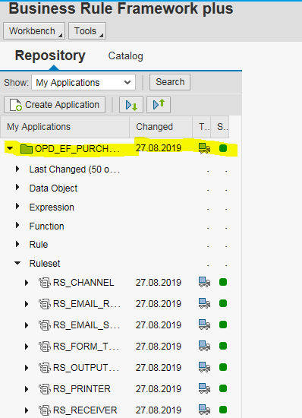The width and height of the screenshot is (302, 418).
Task: Click the Search button
Action: [x=170, y=82]
